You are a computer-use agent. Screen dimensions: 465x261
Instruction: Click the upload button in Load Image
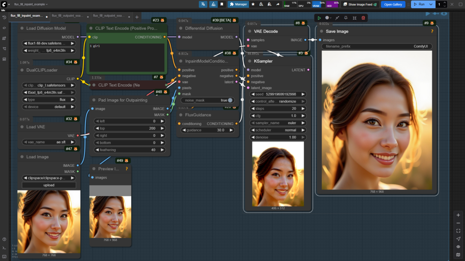49,185
